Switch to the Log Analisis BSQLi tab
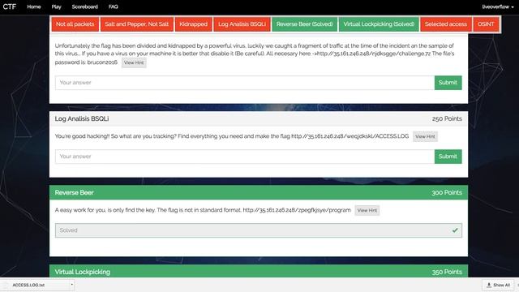This screenshot has height=292, width=519. click(242, 24)
